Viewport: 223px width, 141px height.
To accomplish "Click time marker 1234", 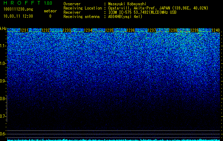I will point(88,30).
